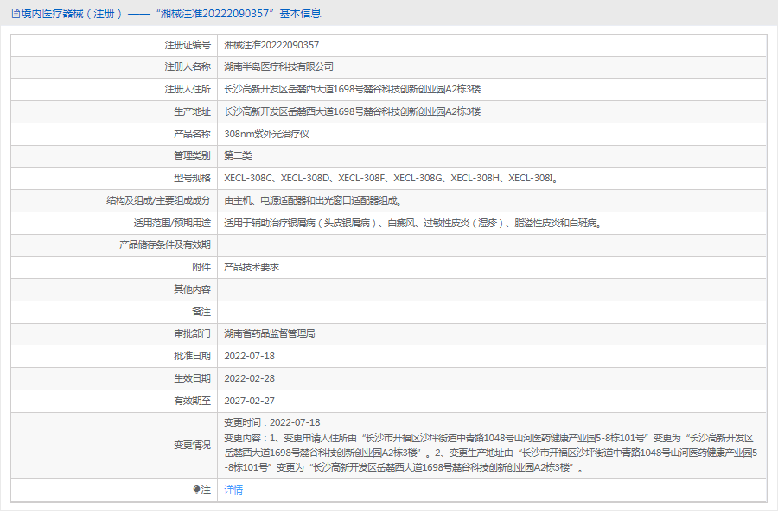Click the intended use text 适用于辅助治疗银屑病
Viewport: 778px width, 513px height.
click(x=413, y=223)
